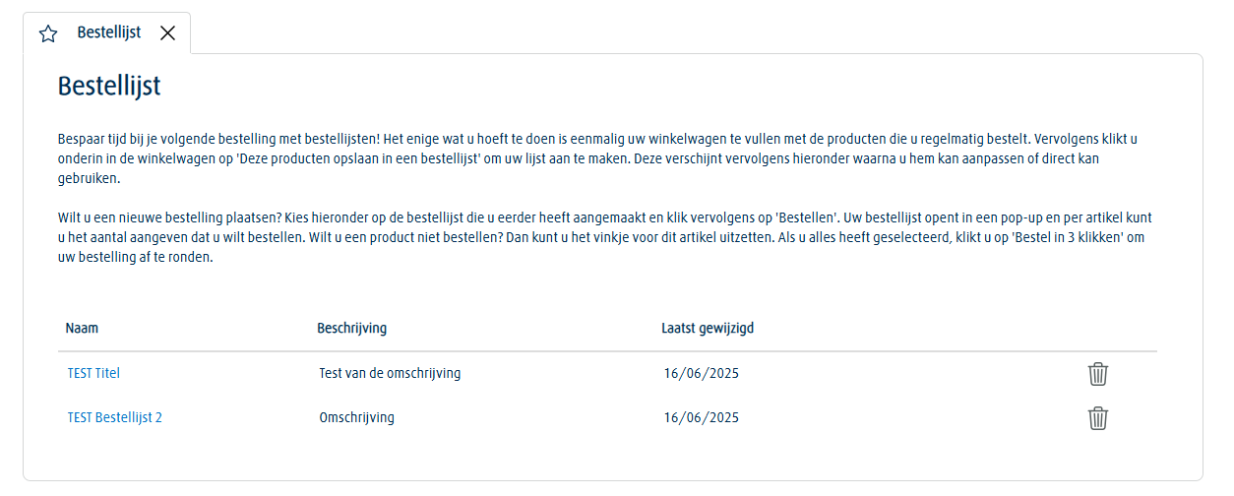Open the TEST Titel order list
Image resolution: width=1234 pixels, height=496 pixels.
coord(93,373)
